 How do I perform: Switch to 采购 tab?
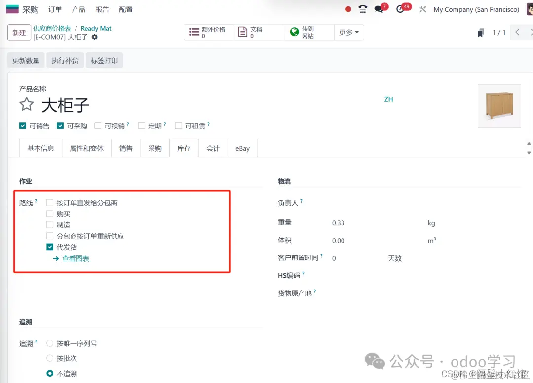[155, 148]
